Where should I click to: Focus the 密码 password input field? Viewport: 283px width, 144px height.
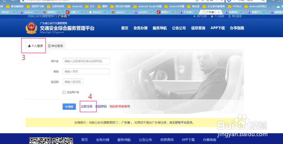[86, 71]
